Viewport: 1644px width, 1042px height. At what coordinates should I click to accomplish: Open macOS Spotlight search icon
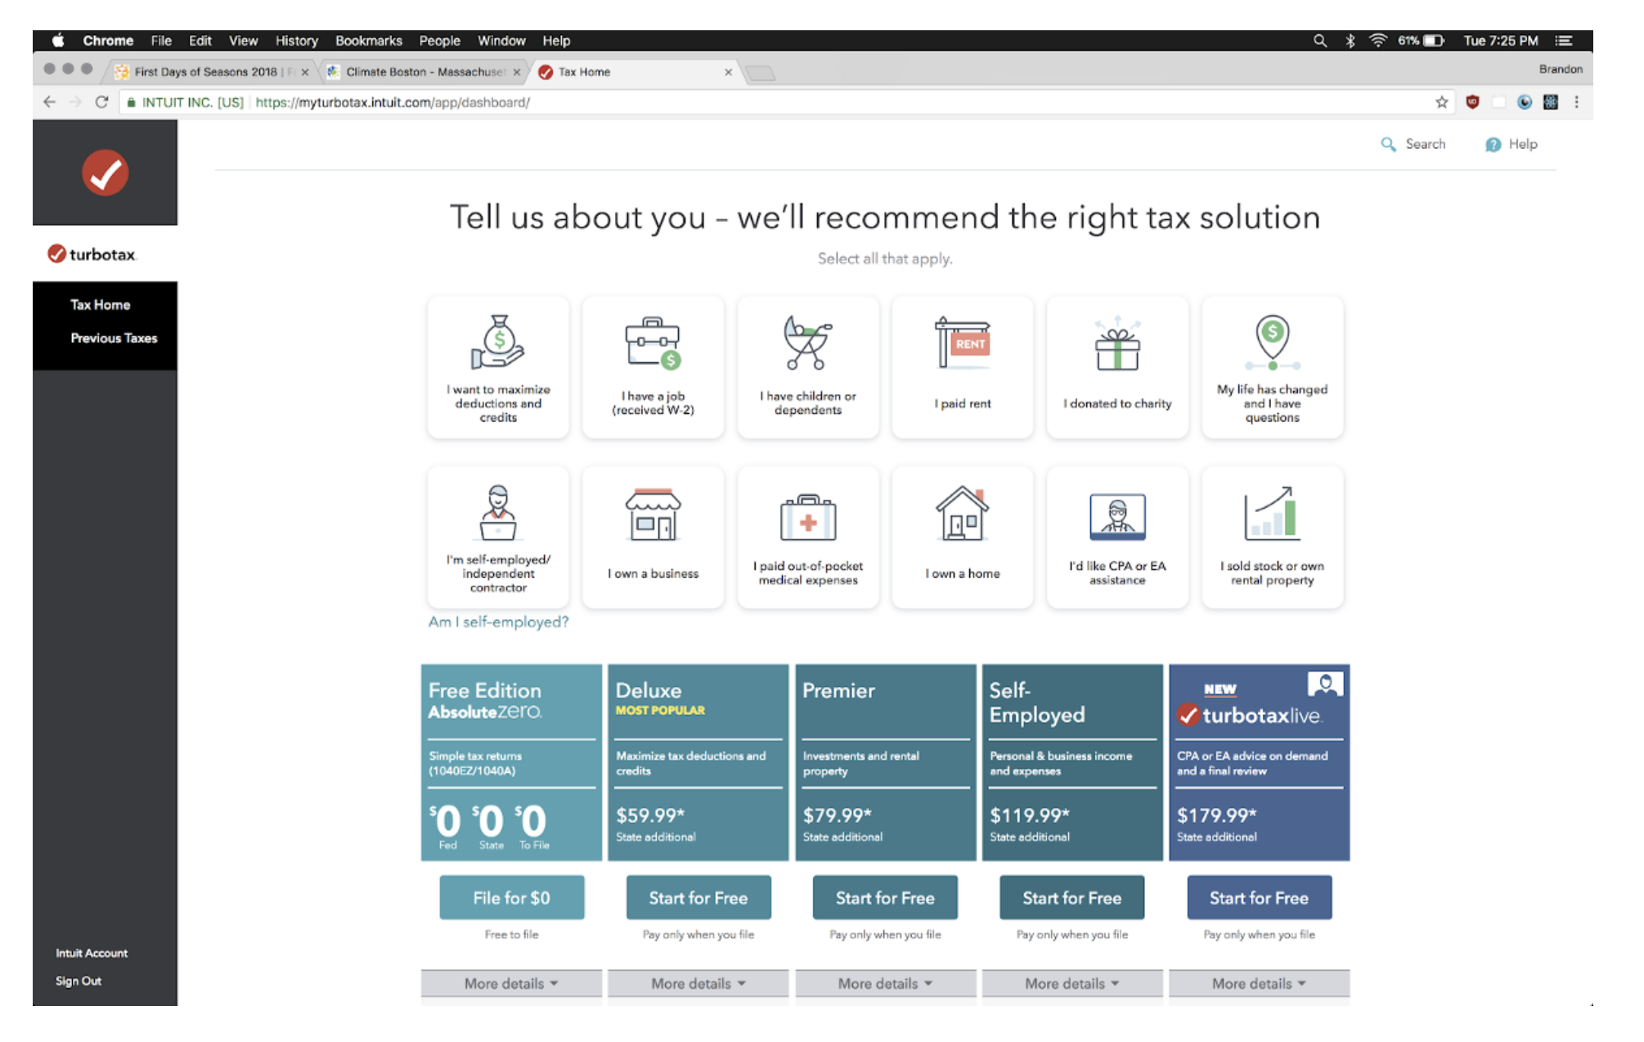[1319, 41]
